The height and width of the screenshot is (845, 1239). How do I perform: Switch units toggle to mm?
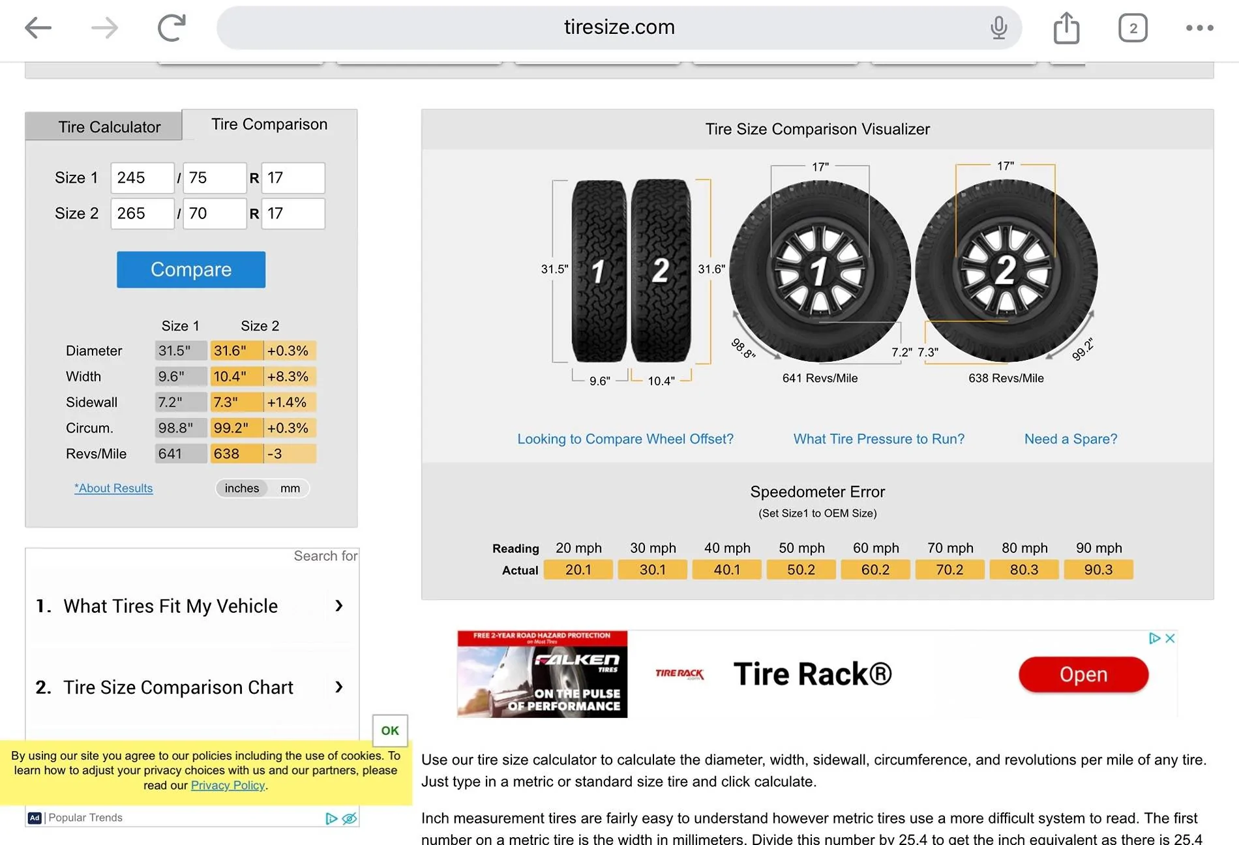coord(290,488)
